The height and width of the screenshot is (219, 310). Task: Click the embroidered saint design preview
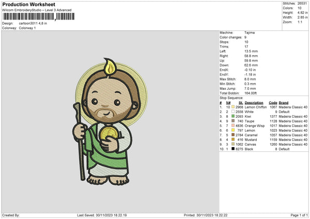(110, 121)
